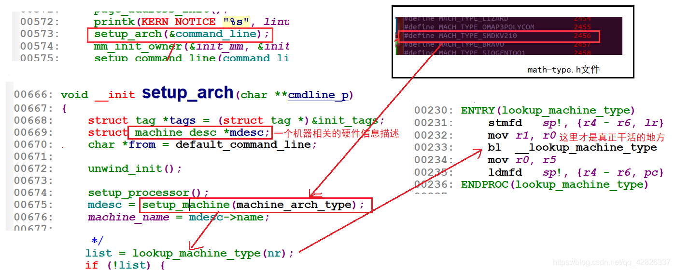
Task: Click mdesc->name; on line 00676
Action: pos(229,217)
